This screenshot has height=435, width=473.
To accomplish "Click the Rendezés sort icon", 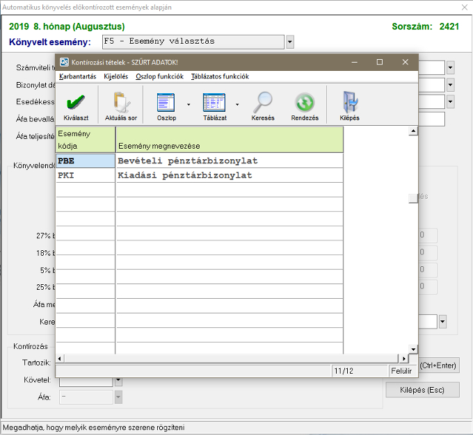I will pyautogui.click(x=305, y=103).
